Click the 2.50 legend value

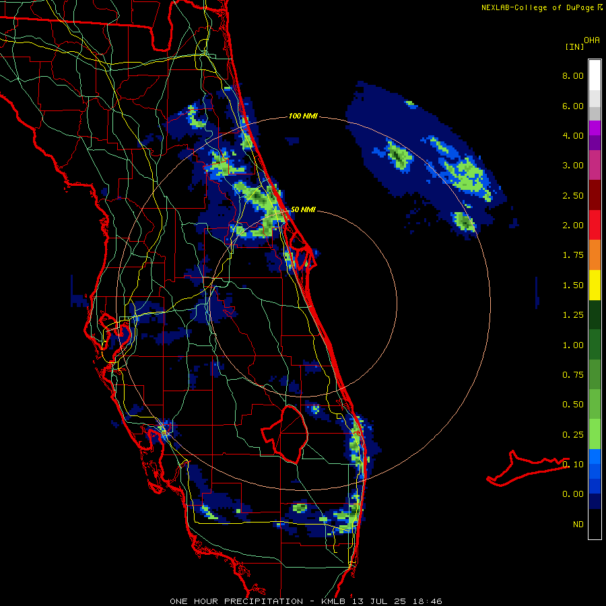tap(573, 195)
